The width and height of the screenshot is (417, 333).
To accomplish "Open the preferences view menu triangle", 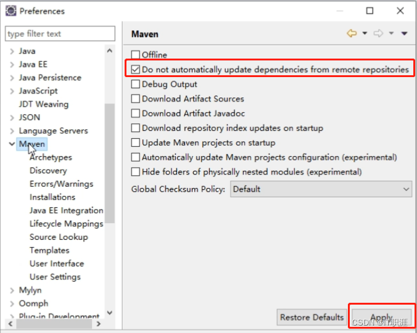I will coord(404,33).
